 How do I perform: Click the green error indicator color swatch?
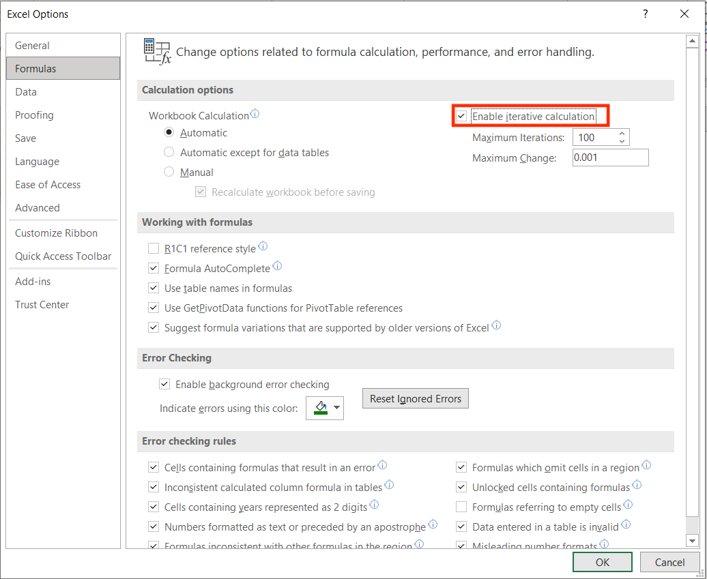(x=321, y=408)
